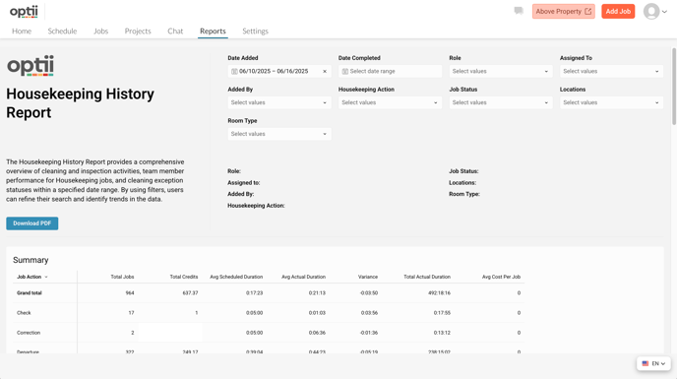
Task: Open the Projects tab
Action: [x=138, y=32]
